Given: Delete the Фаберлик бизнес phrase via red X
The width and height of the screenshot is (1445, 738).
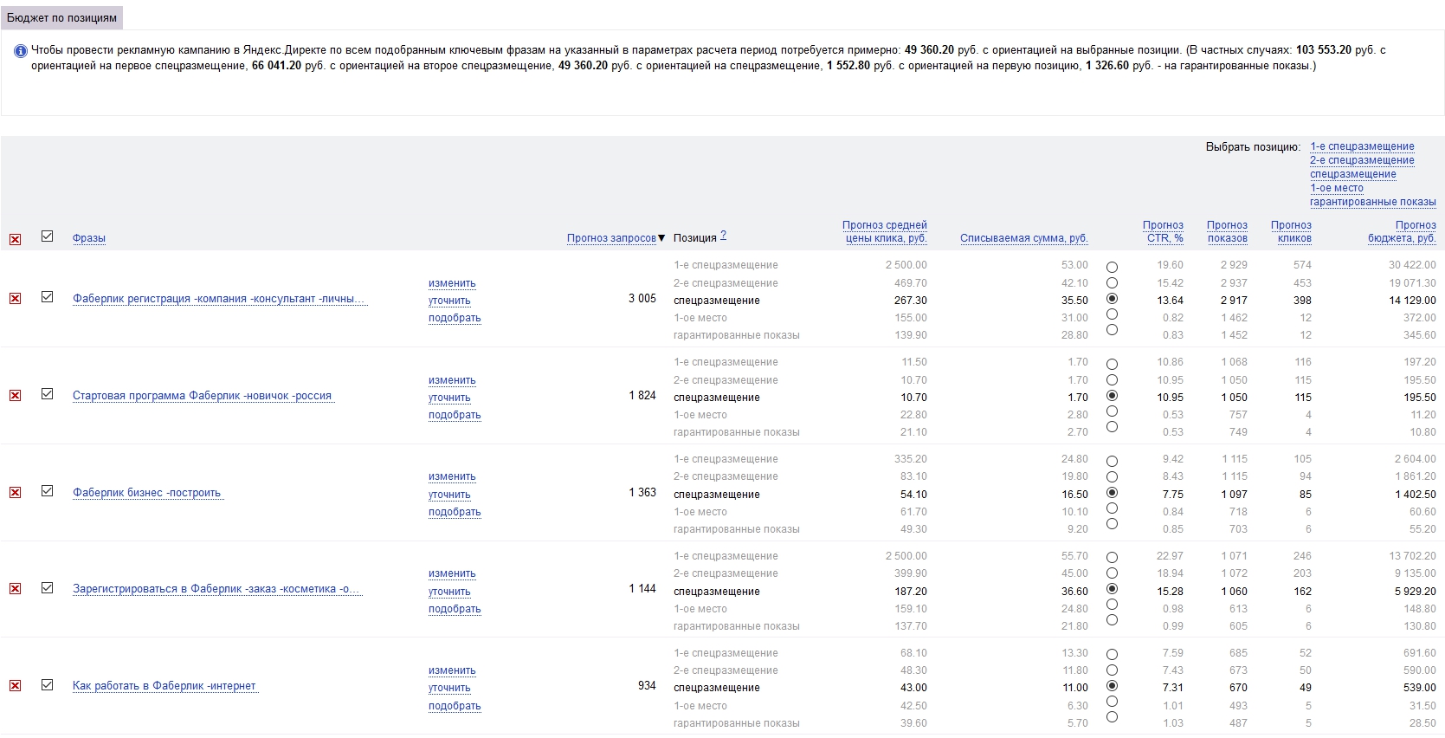Looking at the screenshot, I should pos(15,492).
